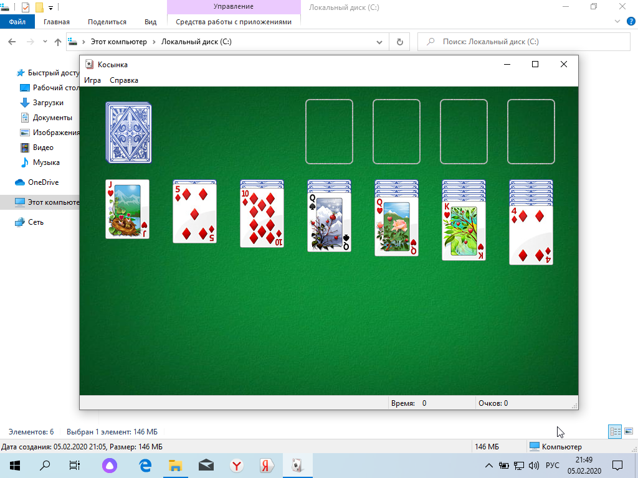This screenshot has width=638, height=478.
Task: Switch to the Поделиться ribbon tab
Action: [107, 22]
